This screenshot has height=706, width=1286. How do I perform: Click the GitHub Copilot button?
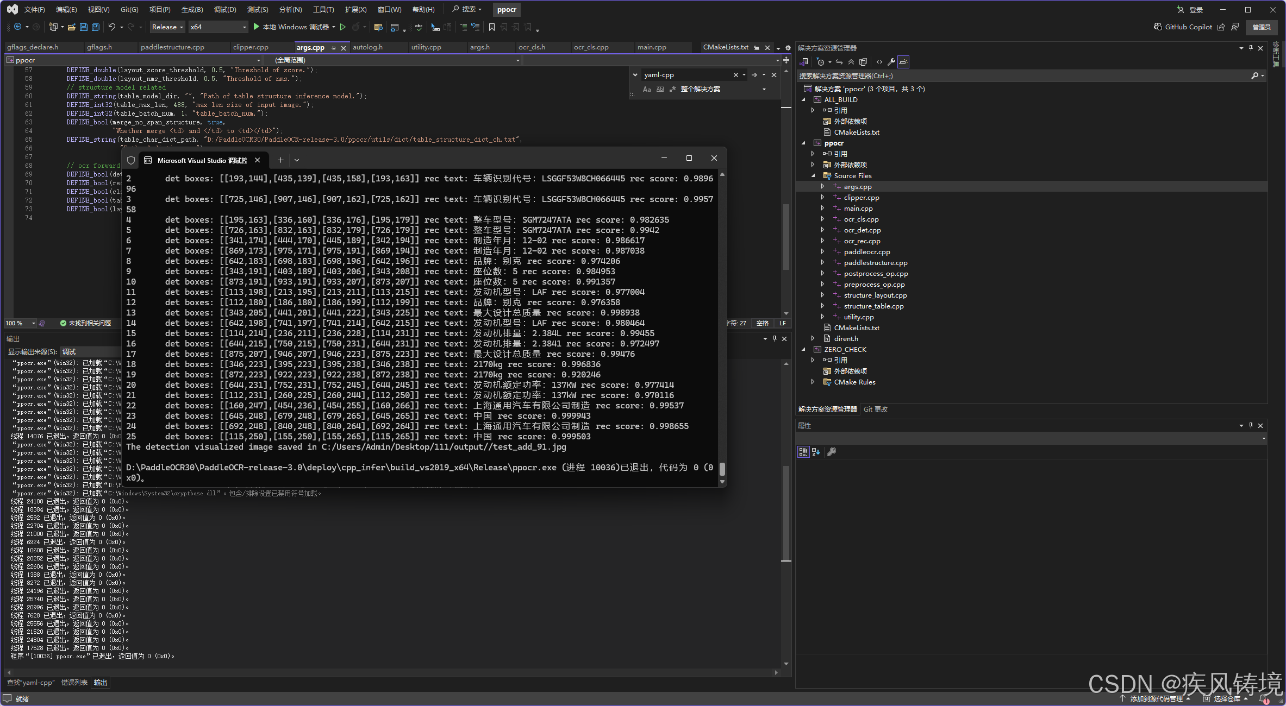pyautogui.click(x=1183, y=27)
